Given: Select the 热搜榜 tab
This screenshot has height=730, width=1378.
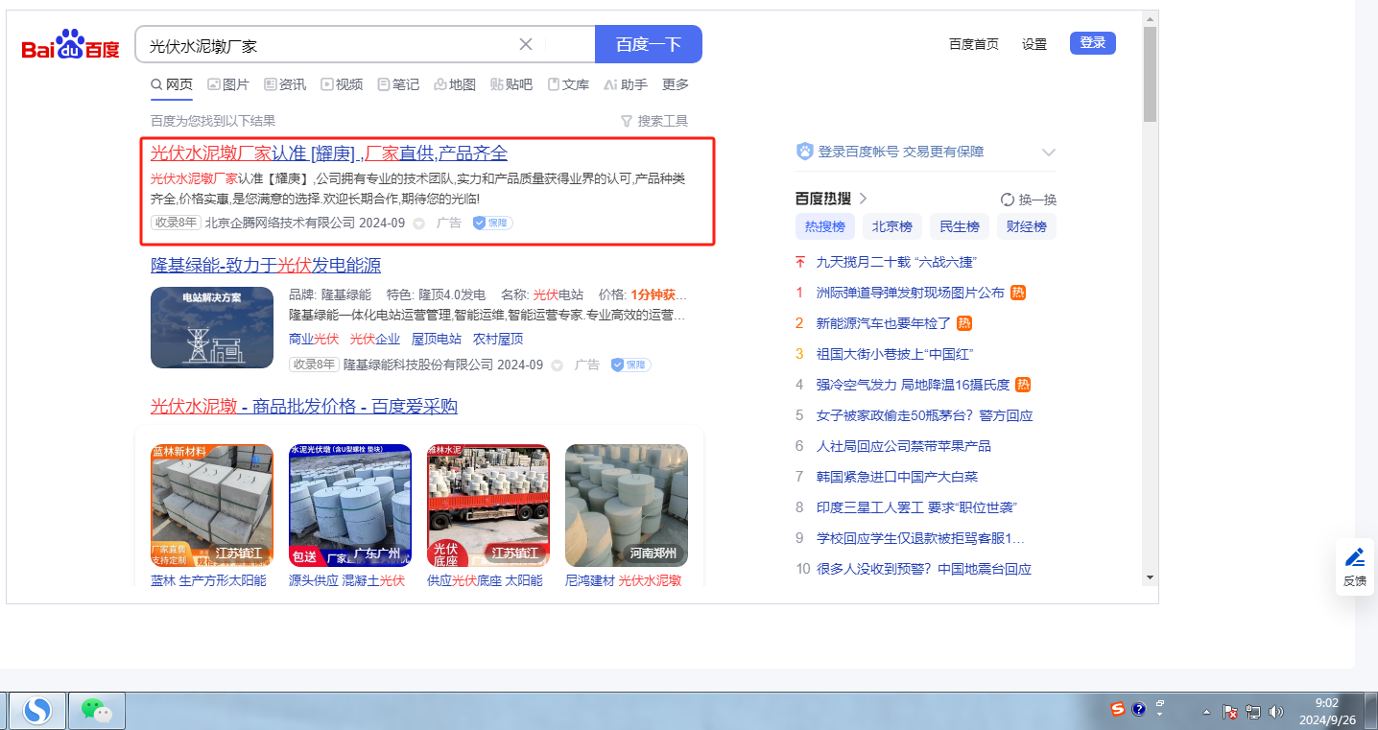Looking at the screenshot, I should point(825,227).
